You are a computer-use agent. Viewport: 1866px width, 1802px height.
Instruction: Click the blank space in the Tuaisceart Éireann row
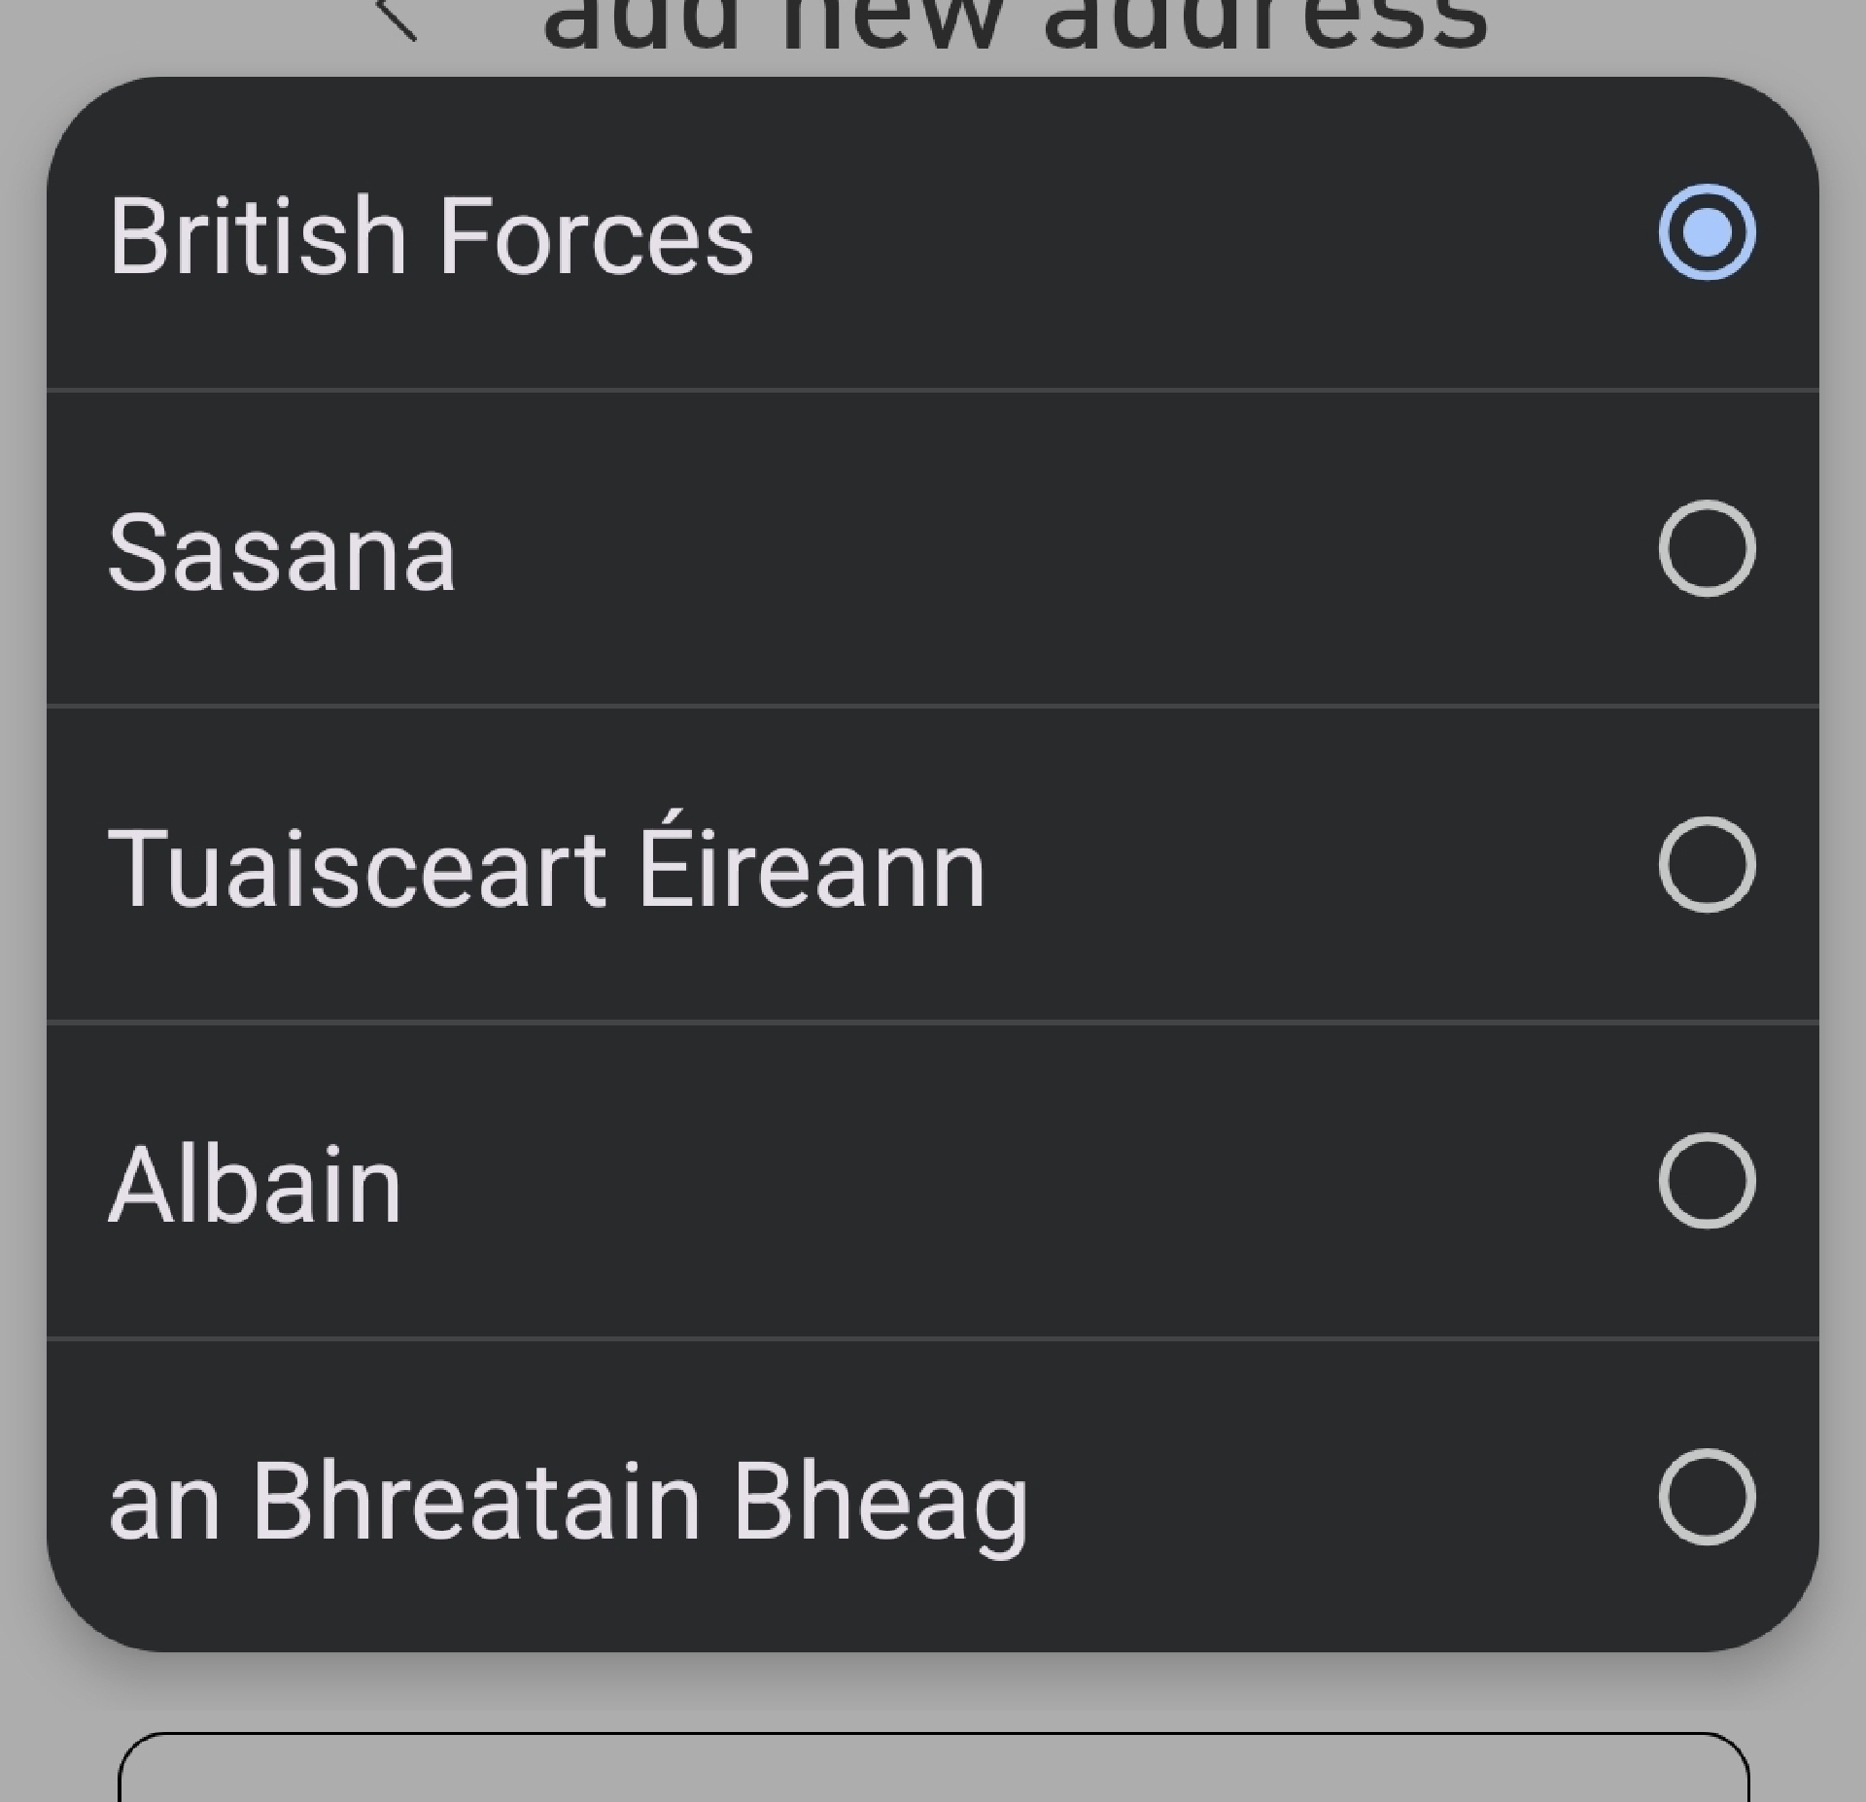(1312, 864)
